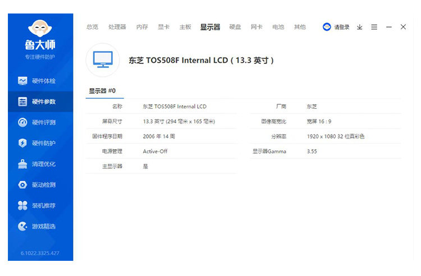Open 硬件评测 benchmark section
The height and width of the screenshot is (276, 421).
click(x=40, y=122)
